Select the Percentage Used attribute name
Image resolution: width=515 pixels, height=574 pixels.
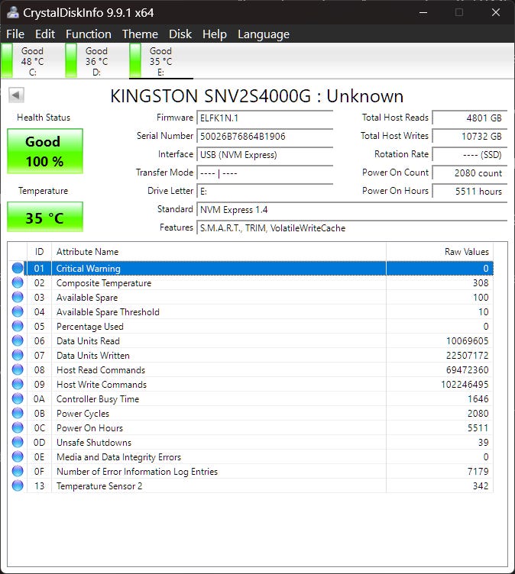(90, 326)
